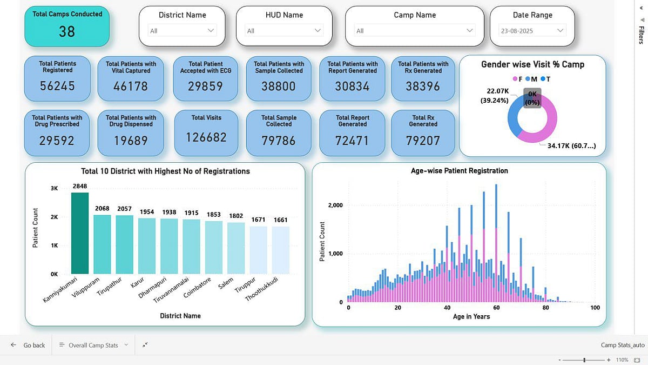Click the Go back arrow icon
The image size is (648, 365).
point(13,345)
